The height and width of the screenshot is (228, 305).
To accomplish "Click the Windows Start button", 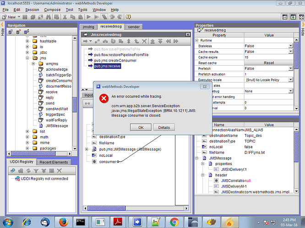I will [8, 222].
